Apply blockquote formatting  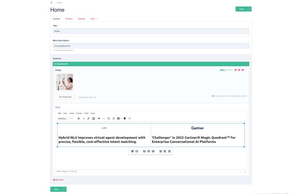tap(99, 118)
